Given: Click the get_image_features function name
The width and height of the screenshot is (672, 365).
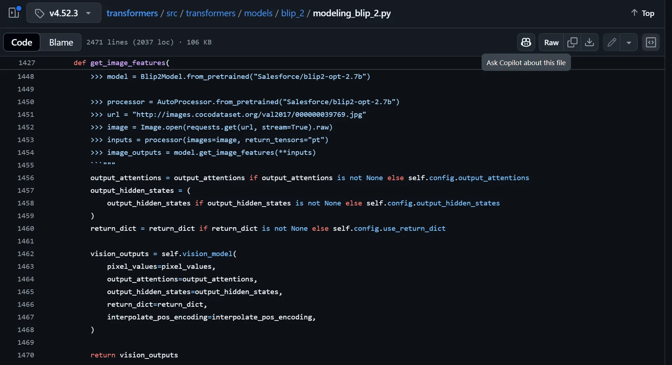Looking at the screenshot, I should 128,63.
